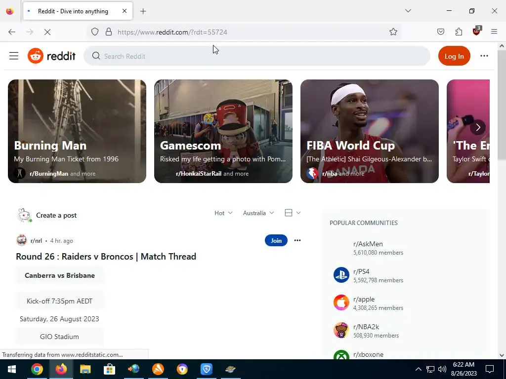Viewport: 506px width, 379px height.
Task: Open the notifications action center
Action: (x=490, y=369)
